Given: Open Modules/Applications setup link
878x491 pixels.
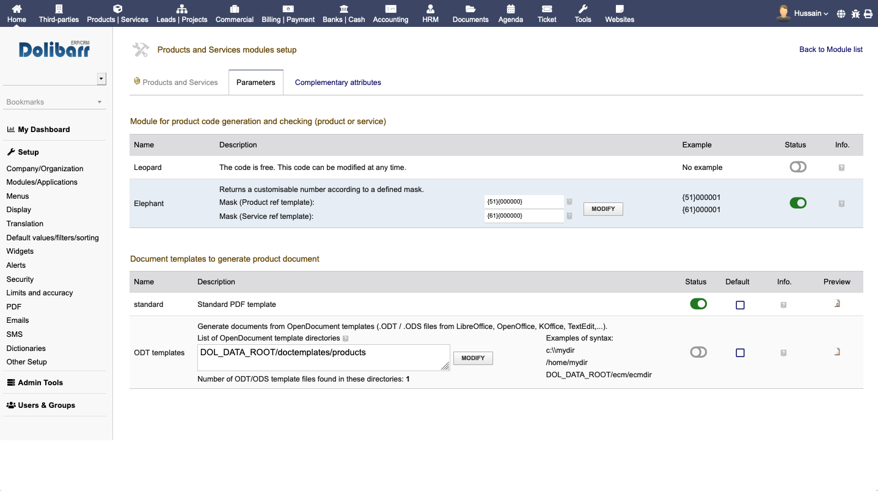Looking at the screenshot, I should coord(42,182).
